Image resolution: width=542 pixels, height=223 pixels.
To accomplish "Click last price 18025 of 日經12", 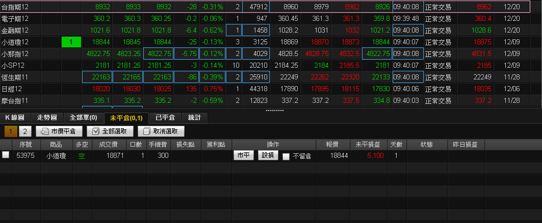I will (163, 89).
